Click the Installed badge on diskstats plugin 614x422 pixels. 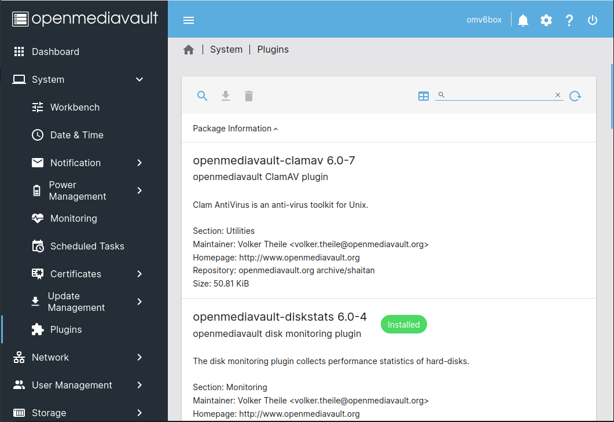click(403, 324)
